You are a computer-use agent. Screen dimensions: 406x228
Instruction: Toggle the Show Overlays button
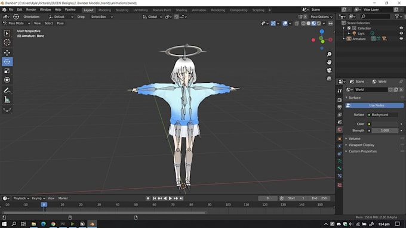[x=285, y=23]
